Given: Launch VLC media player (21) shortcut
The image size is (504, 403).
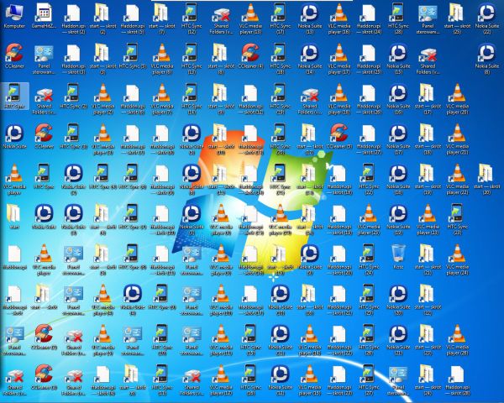Looking at the screenshot, I should [458, 140].
